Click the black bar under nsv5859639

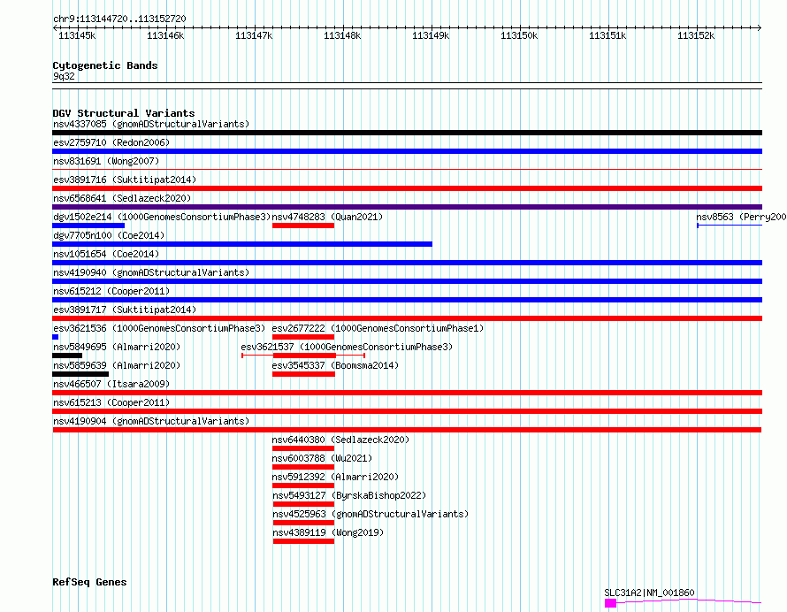pyautogui.click(x=80, y=374)
